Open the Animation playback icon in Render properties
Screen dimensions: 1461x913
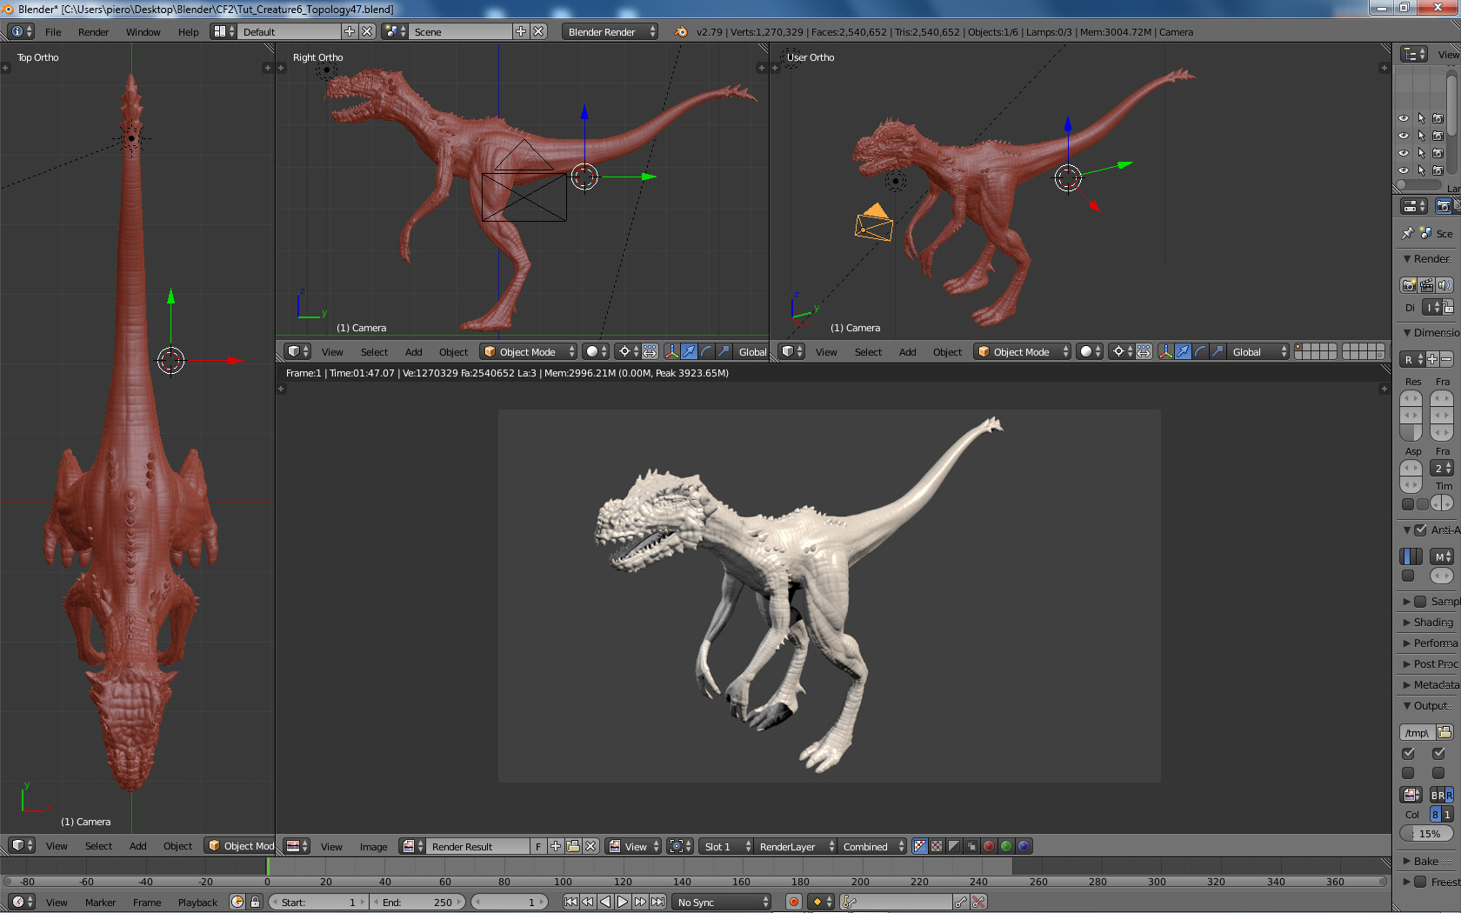(x=1427, y=284)
